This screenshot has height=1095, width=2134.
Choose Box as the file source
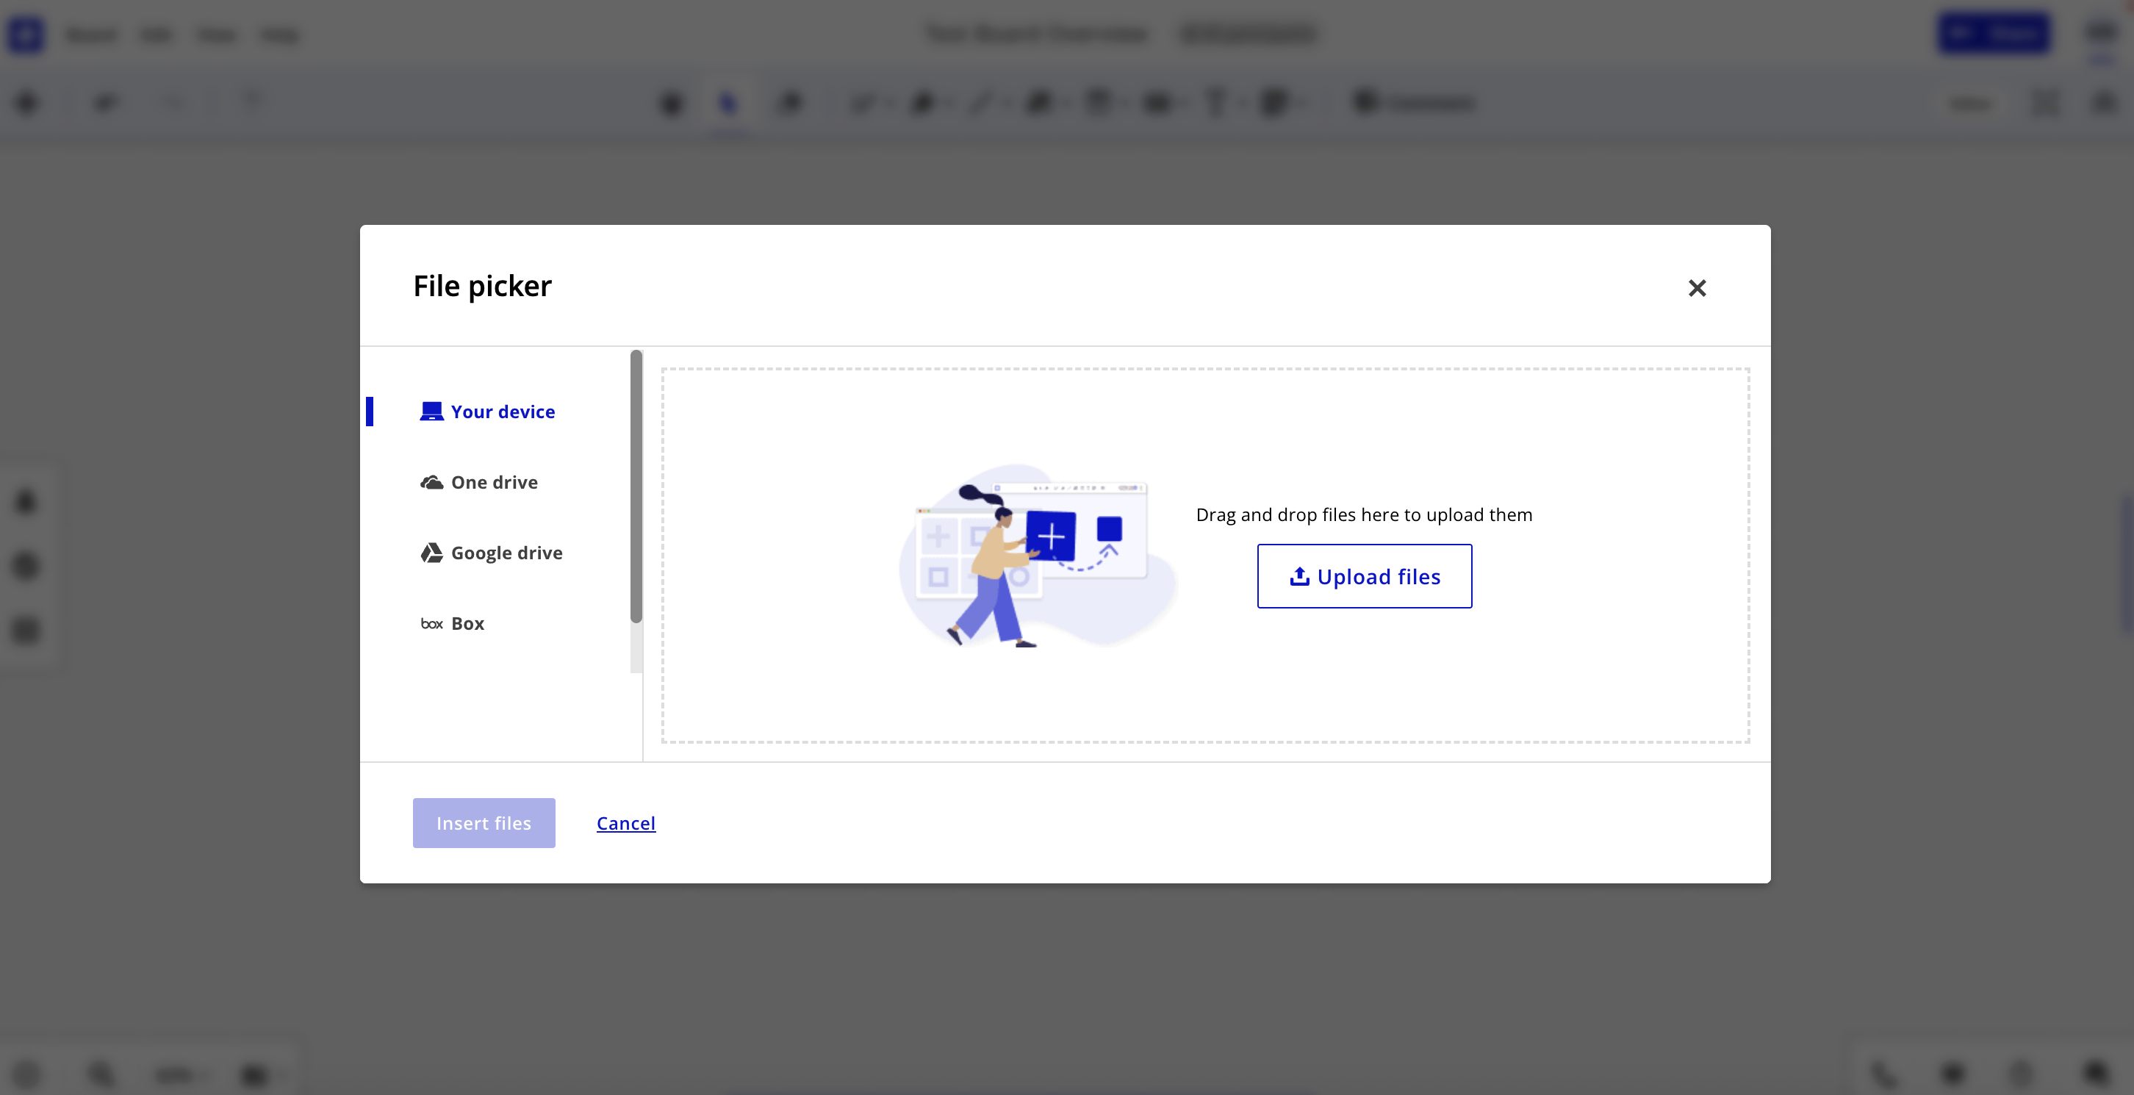point(467,624)
